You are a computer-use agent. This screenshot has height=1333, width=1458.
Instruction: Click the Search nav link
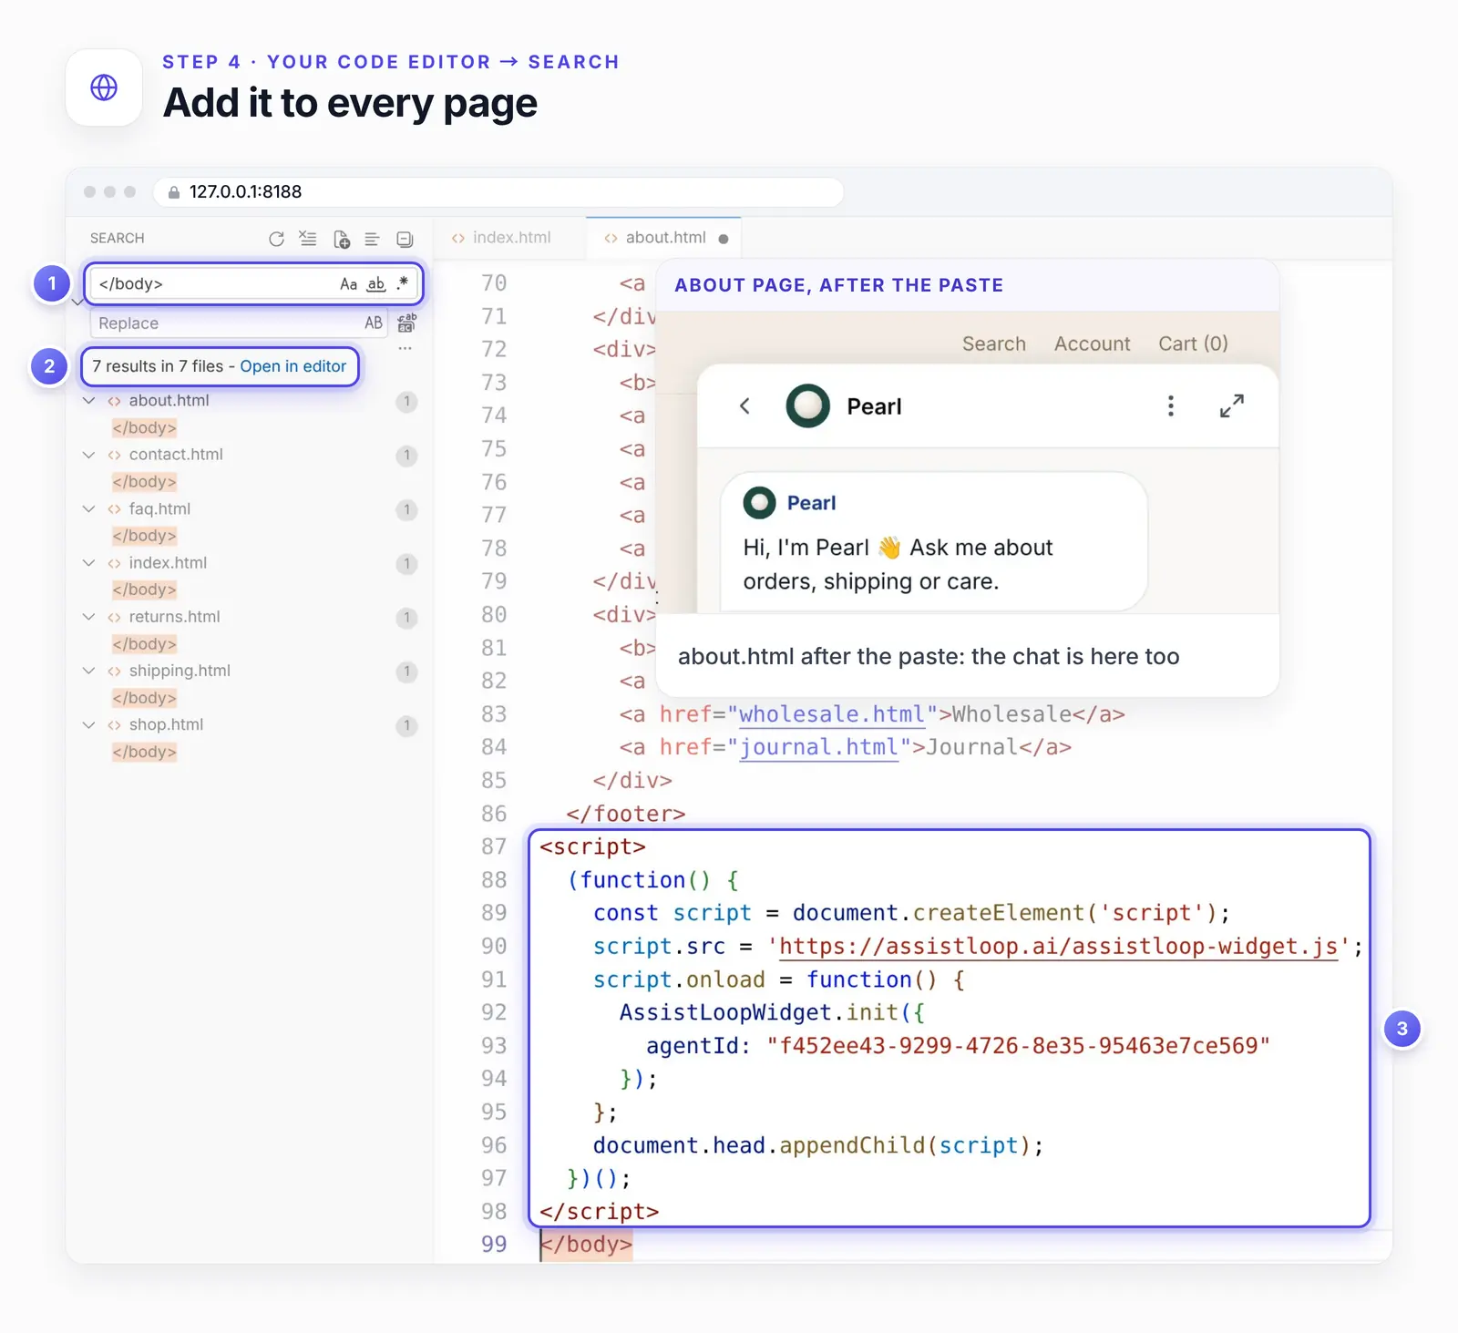pyautogui.click(x=994, y=344)
